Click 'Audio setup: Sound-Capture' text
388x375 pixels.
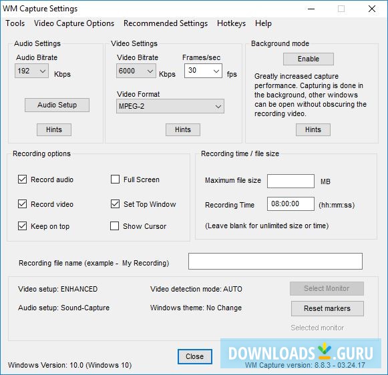tap(64, 308)
